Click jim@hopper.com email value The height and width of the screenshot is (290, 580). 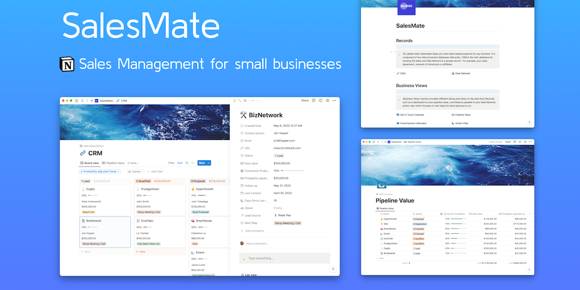click(x=284, y=140)
